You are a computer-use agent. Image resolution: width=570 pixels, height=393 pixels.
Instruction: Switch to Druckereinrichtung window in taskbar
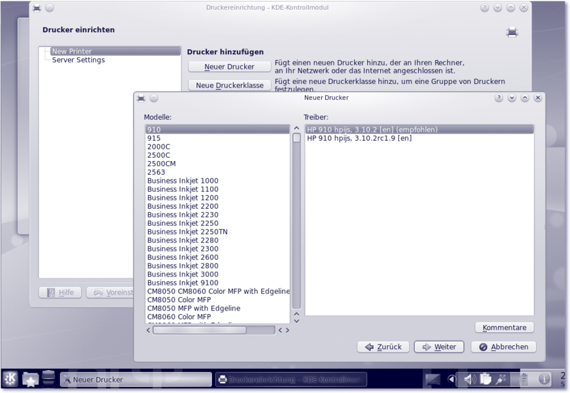click(291, 379)
